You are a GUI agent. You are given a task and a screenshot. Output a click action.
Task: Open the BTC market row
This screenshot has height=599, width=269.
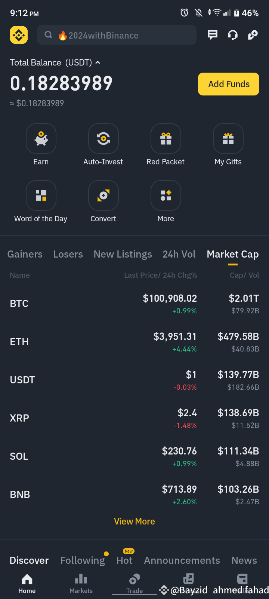pyautogui.click(x=134, y=304)
